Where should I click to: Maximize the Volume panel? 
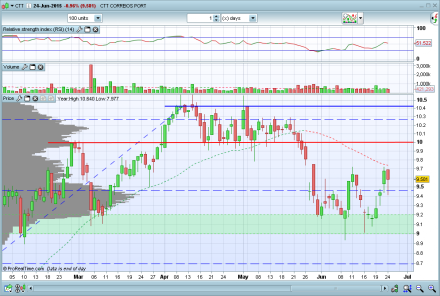coord(32,67)
